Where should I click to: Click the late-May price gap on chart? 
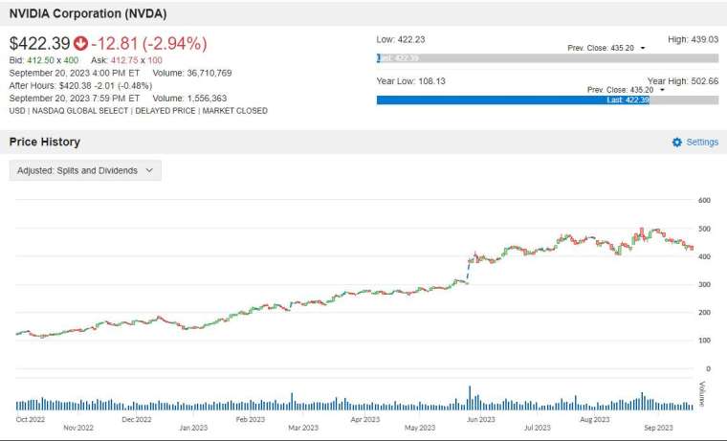click(x=468, y=273)
